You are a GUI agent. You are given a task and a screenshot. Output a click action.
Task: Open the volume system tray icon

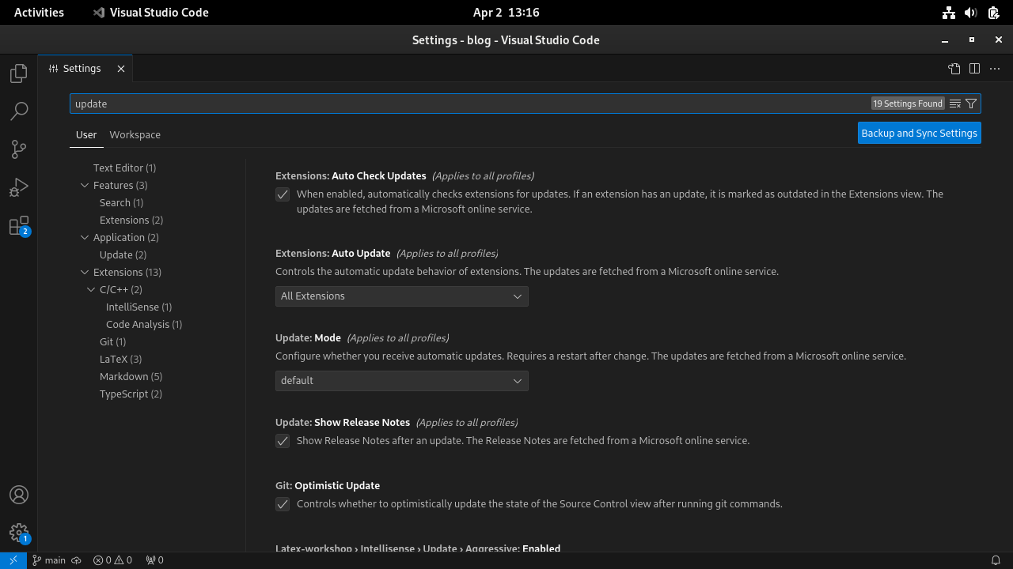click(x=971, y=13)
